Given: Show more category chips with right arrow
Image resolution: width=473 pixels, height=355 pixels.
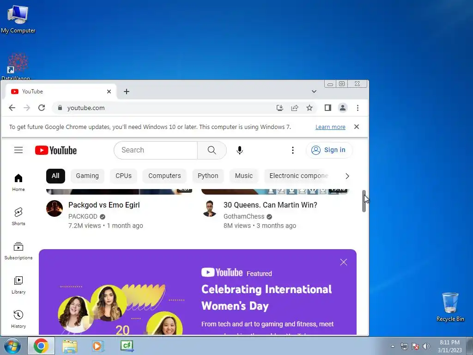Looking at the screenshot, I should [x=347, y=176].
